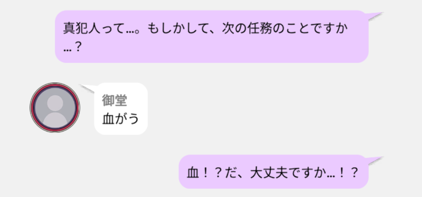
Task: Open 御堂's profile avatar
Action: click(x=55, y=108)
